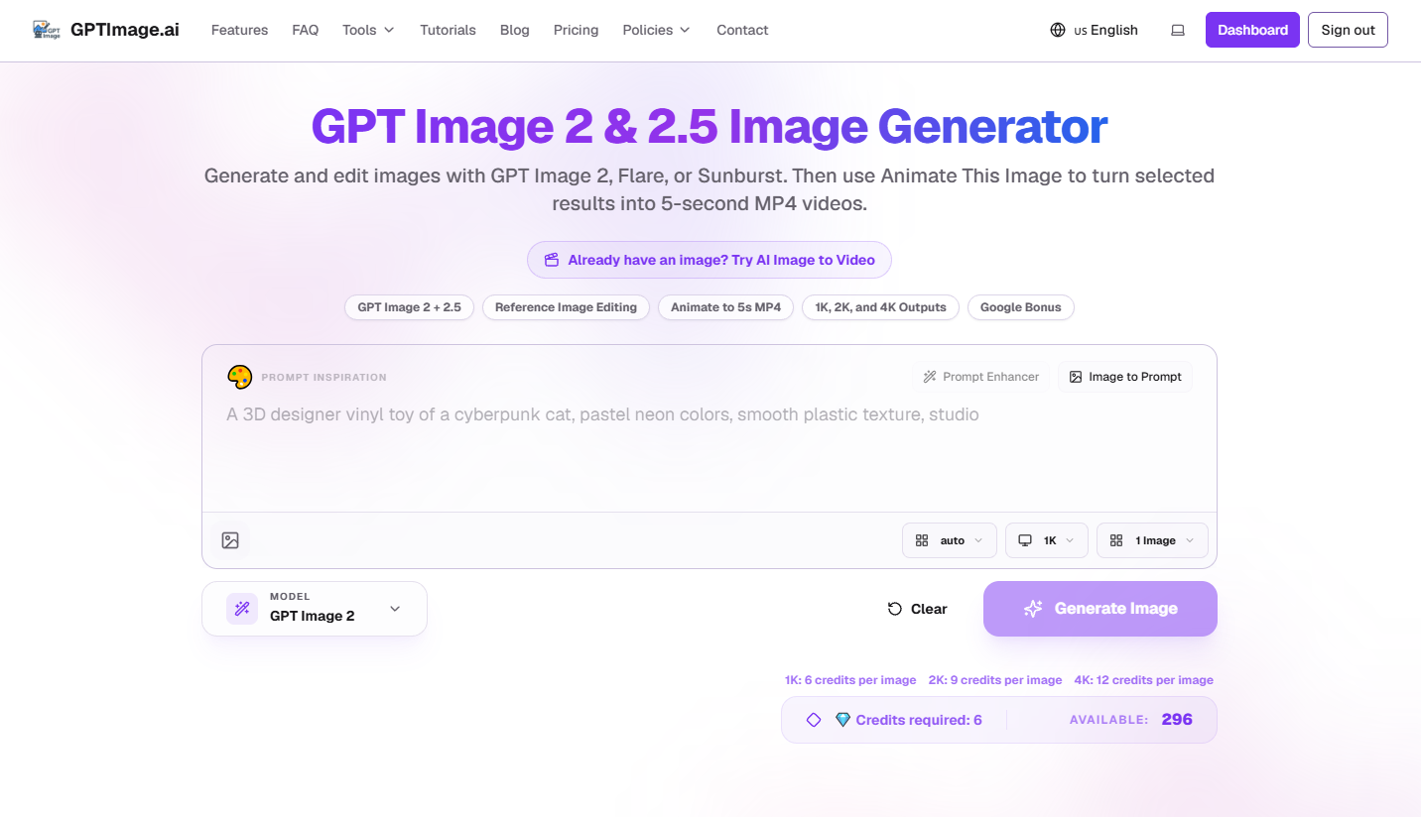The image size is (1421, 817).
Task: Click the globe language icon
Action: pos(1058,30)
